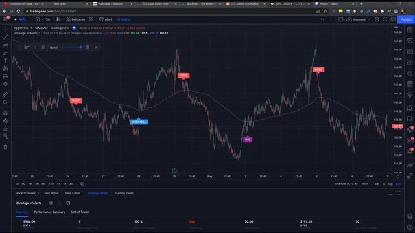This screenshot has width=415, height=233.
Task: Reload the browser page
Action: point(18,12)
